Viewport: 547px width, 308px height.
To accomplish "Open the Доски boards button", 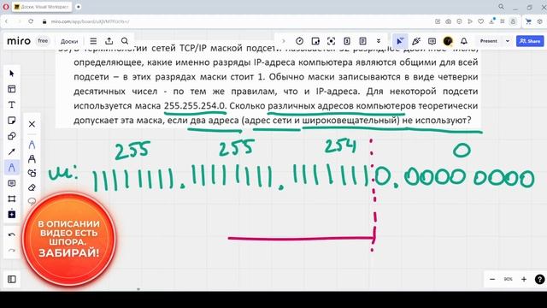I will point(69,41).
